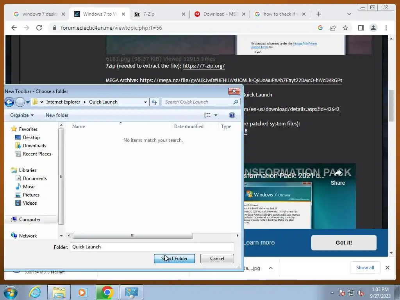This screenshot has height=300, width=400.
Task: Bookmark this page with star icon
Action: [x=345, y=28]
